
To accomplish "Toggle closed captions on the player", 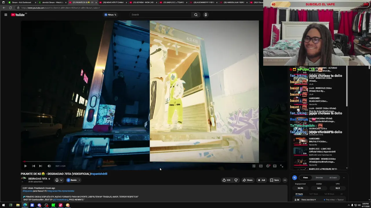I will [x=261, y=166].
